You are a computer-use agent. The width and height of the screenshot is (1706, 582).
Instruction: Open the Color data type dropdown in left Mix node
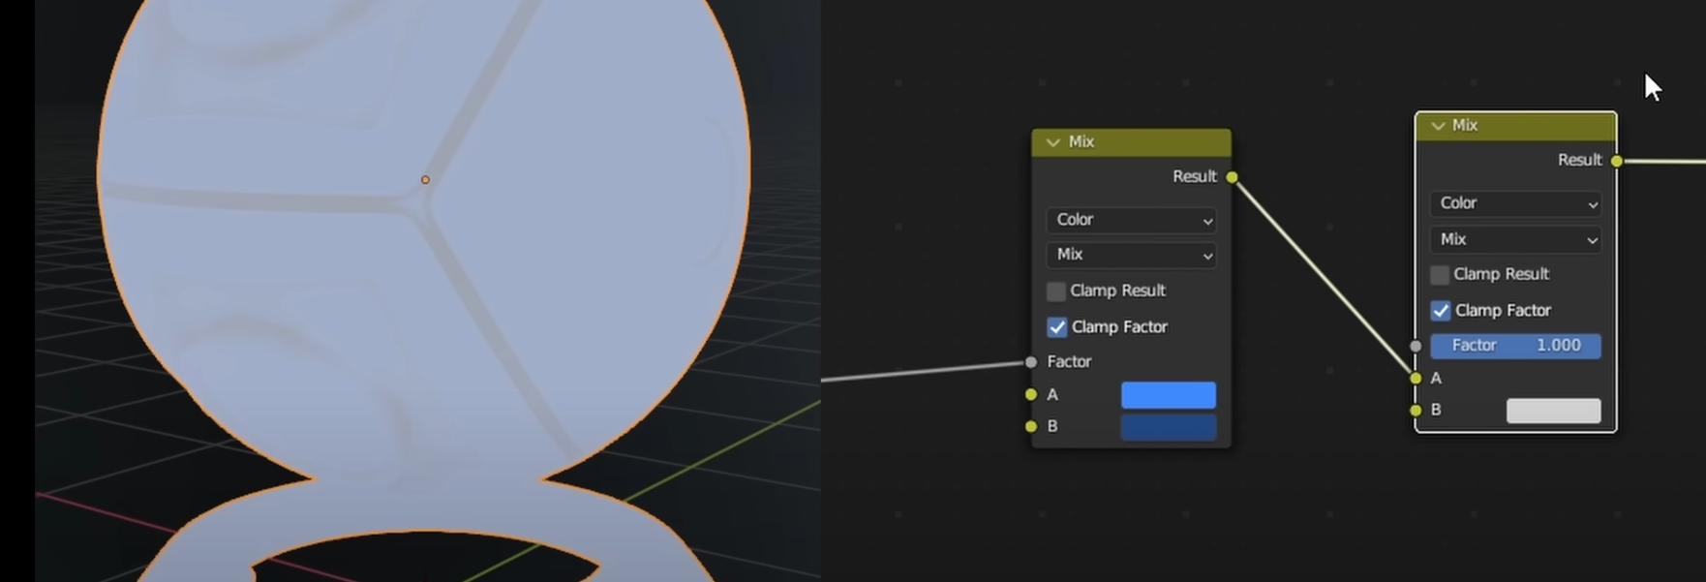pos(1131,220)
